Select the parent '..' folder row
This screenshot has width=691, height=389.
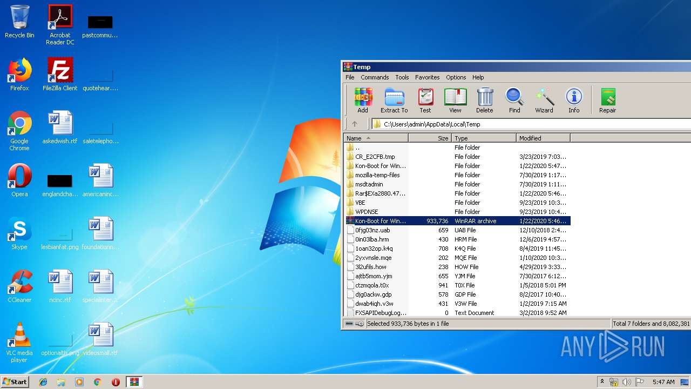(x=457, y=147)
